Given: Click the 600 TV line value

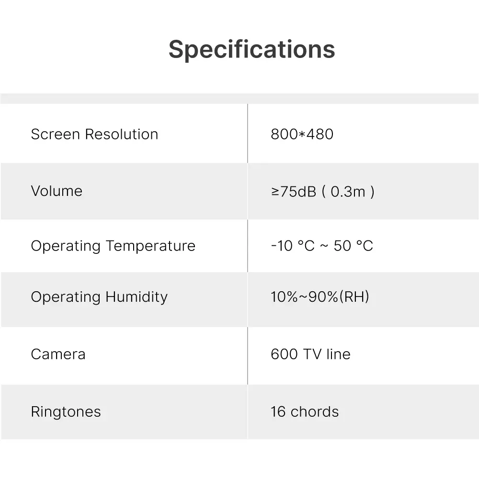Looking at the screenshot, I should (x=310, y=354).
